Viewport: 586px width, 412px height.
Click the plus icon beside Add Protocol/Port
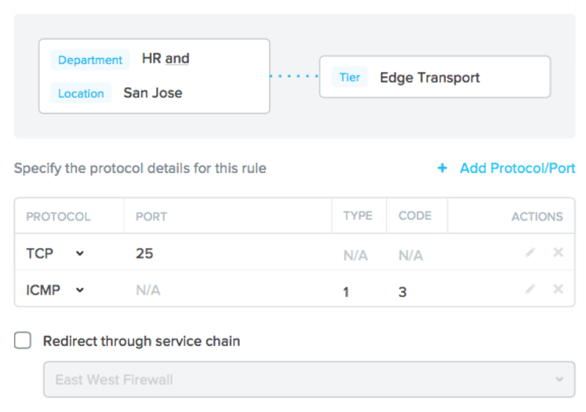tap(442, 168)
